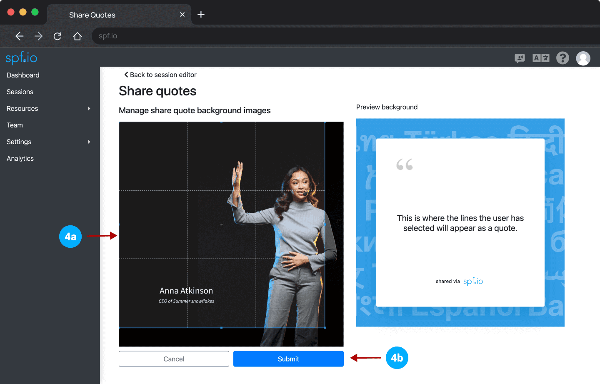Open the feedback chat icon
This screenshot has width=600, height=384.
[x=520, y=58]
